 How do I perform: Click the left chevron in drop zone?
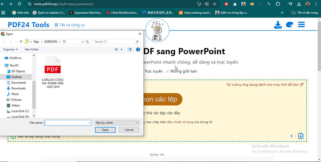point(292,136)
